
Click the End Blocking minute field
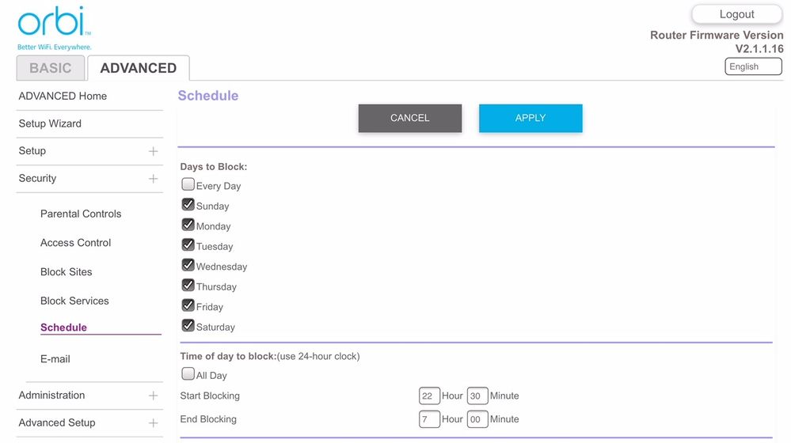(x=477, y=419)
